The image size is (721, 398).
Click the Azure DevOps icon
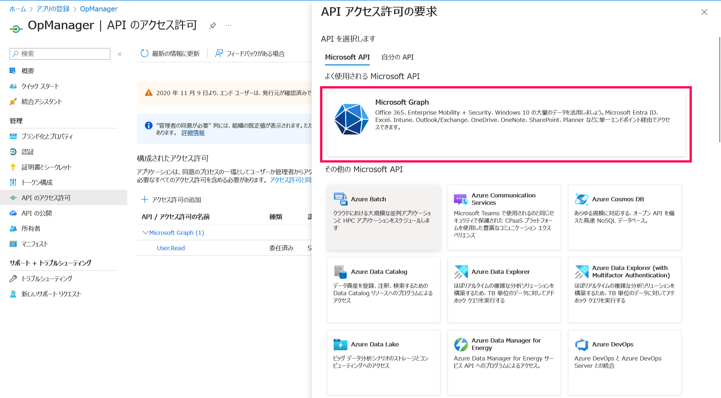tap(582, 344)
